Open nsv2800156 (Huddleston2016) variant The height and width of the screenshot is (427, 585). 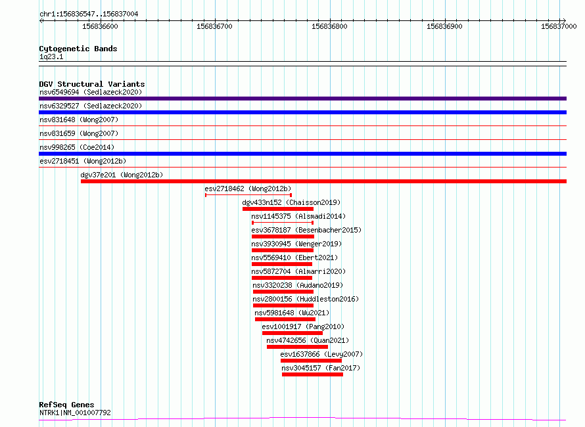[x=306, y=299]
